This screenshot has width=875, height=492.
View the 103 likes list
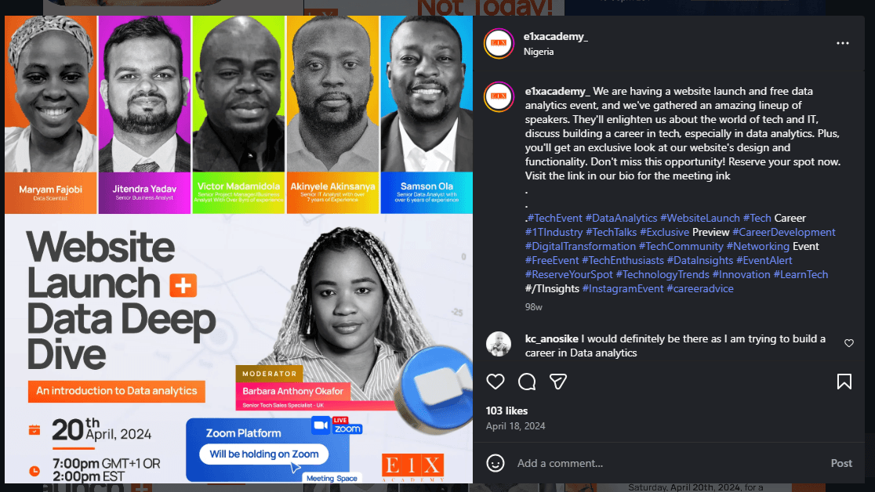[506, 411]
